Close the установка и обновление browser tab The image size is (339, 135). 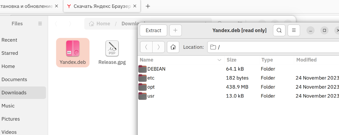click(x=57, y=6)
